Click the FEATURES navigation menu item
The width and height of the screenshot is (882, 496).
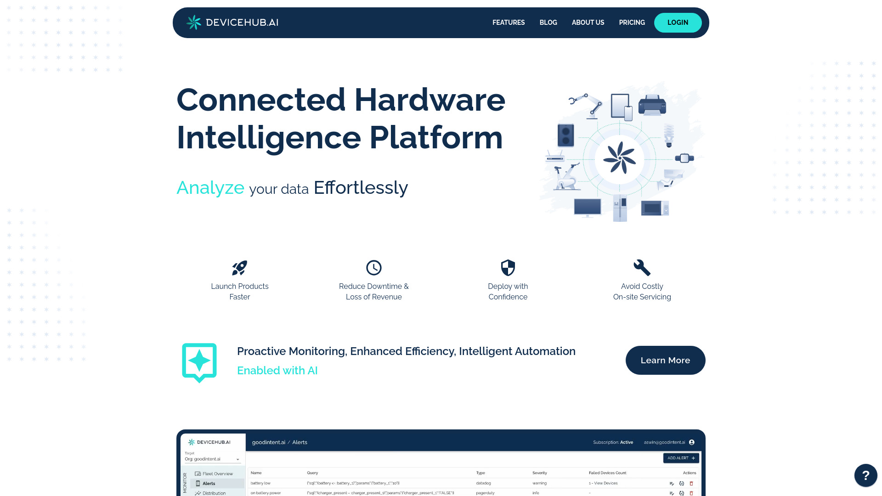[x=508, y=23]
